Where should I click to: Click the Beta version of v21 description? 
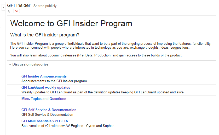click(68, 126)
